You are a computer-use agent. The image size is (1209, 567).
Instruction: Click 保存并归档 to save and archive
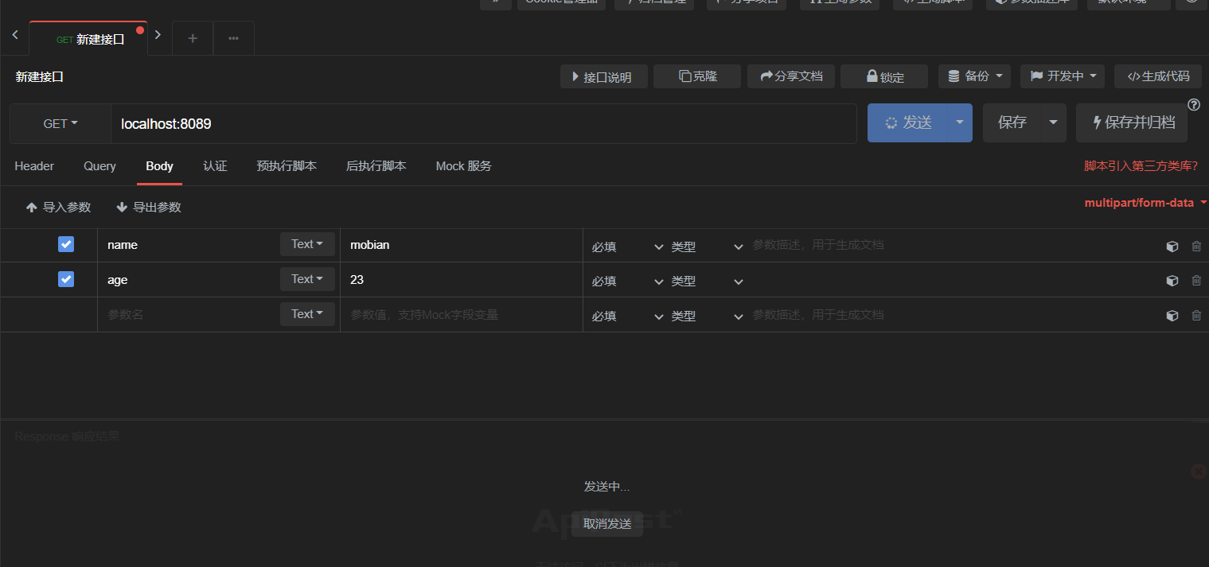tap(1131, 122)
